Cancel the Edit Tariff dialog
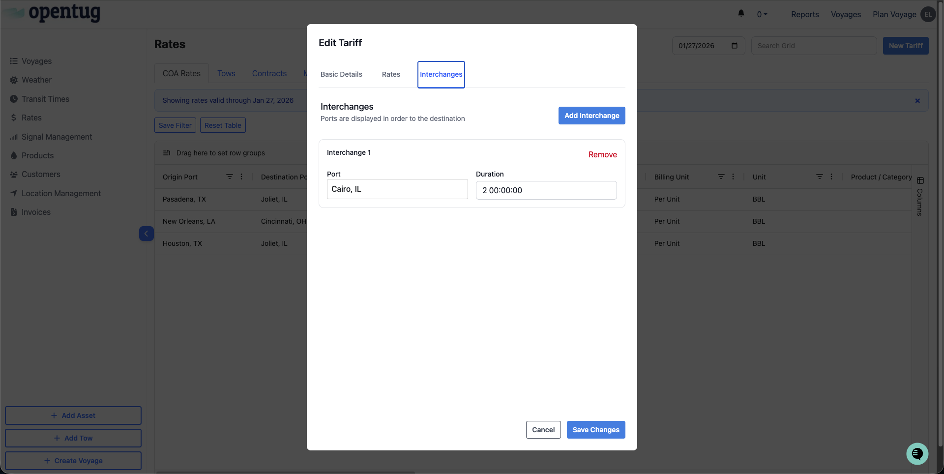The width and height of the screenshot is (944, 474). (543, 430)
